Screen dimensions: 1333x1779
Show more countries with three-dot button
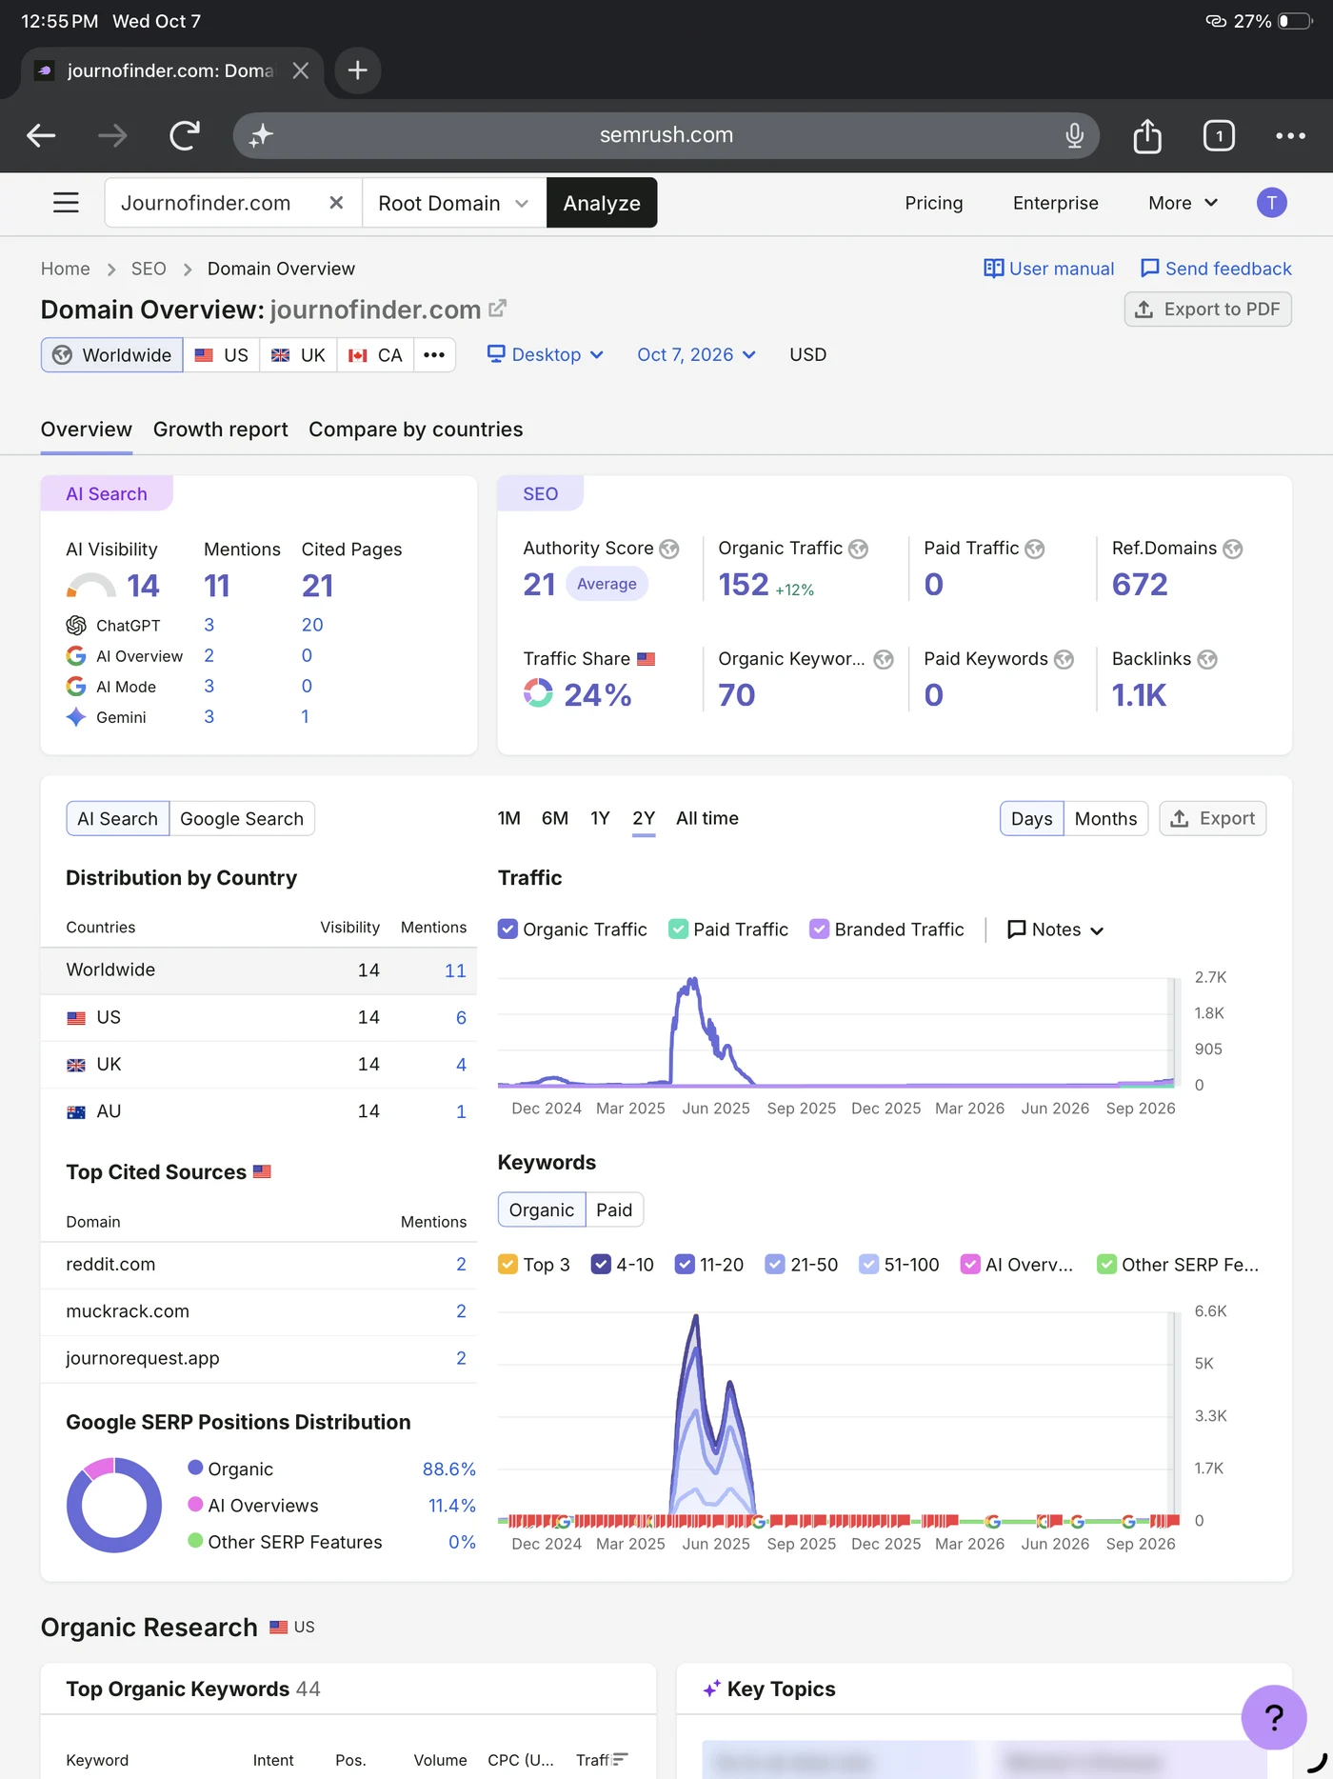434,354
